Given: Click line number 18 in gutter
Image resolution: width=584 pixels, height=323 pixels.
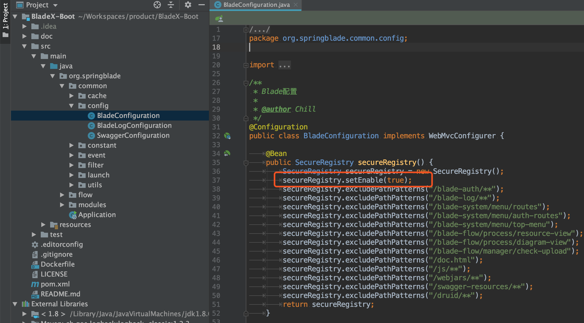Looking at the screenshot, I should pos(216,47).
